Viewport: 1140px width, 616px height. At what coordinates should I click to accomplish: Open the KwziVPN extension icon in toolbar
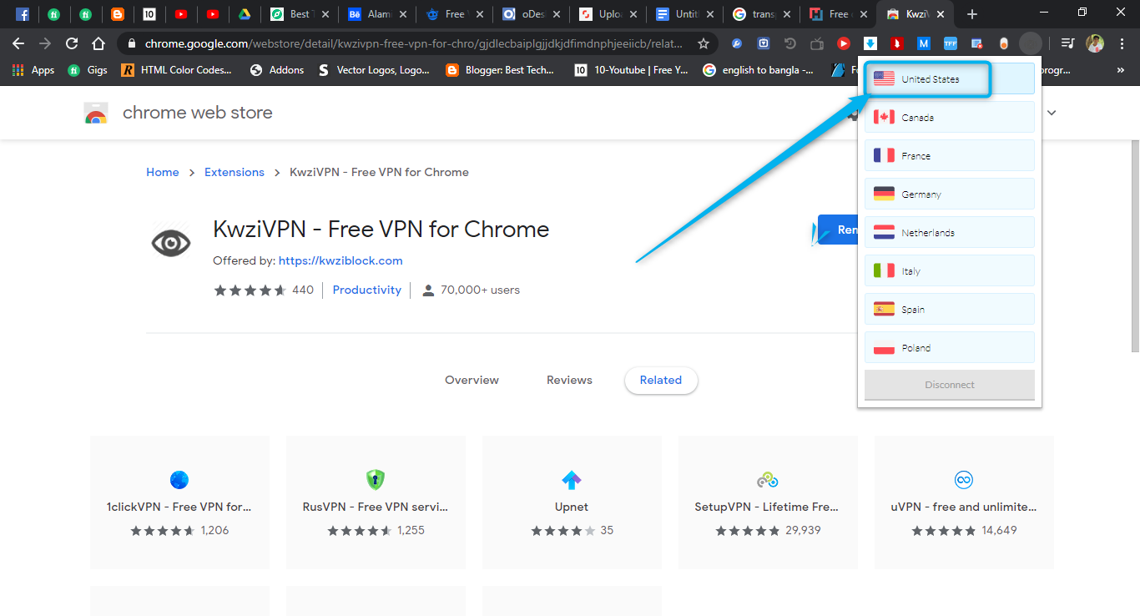[x=1031, y=43]
